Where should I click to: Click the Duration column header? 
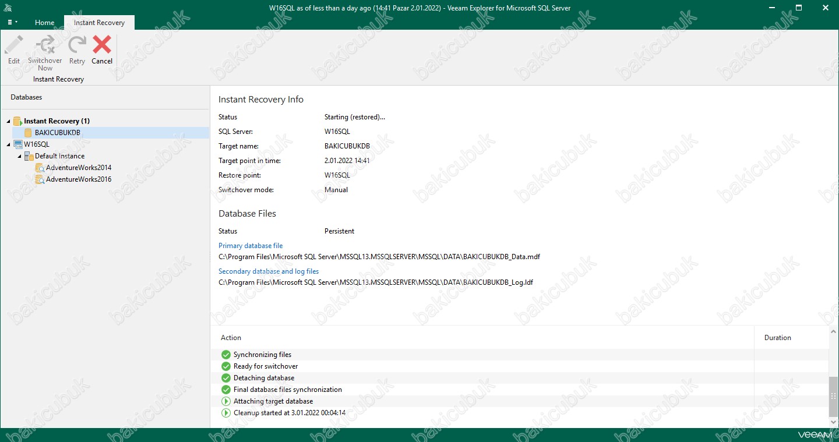778,338
